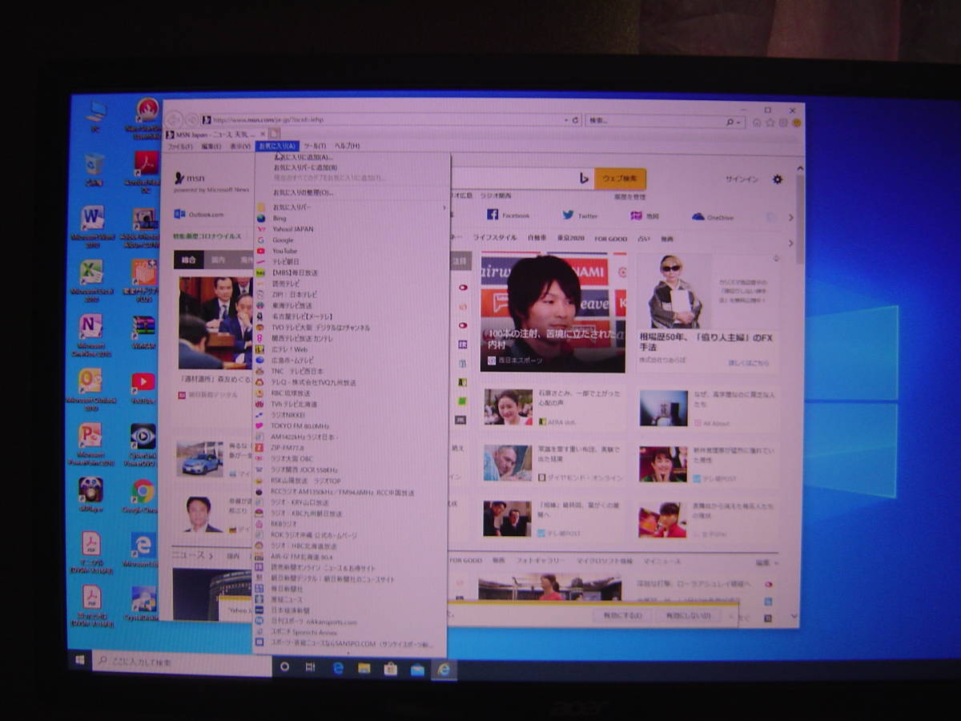The height and width of the screenshot is (721, 961).
Task: Open the IE favorites star icon
Action: [x=770, y=123]
